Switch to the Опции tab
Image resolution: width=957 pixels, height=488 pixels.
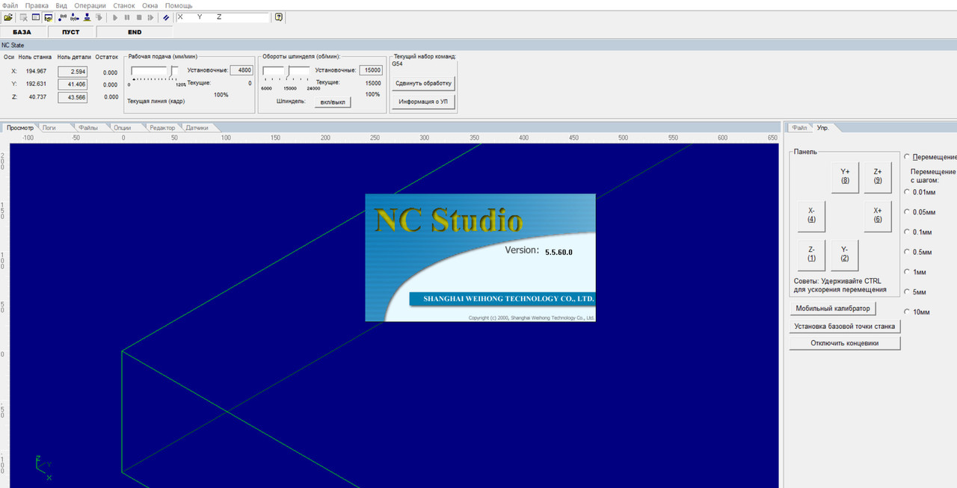point(123,128)
